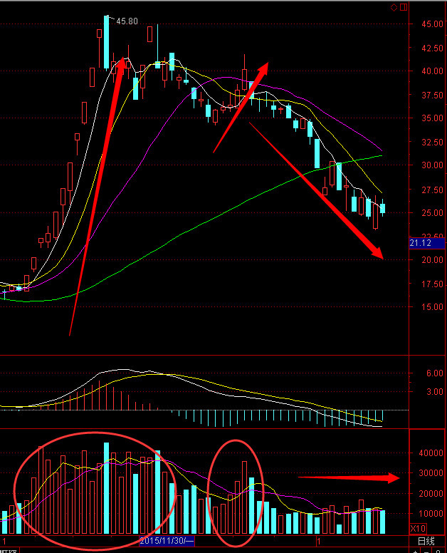Select the highlighted 21.12 price marker

[427, 243]
